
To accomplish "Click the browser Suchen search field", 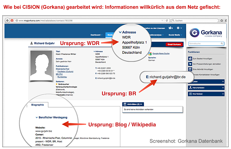I will click(194, 20).
